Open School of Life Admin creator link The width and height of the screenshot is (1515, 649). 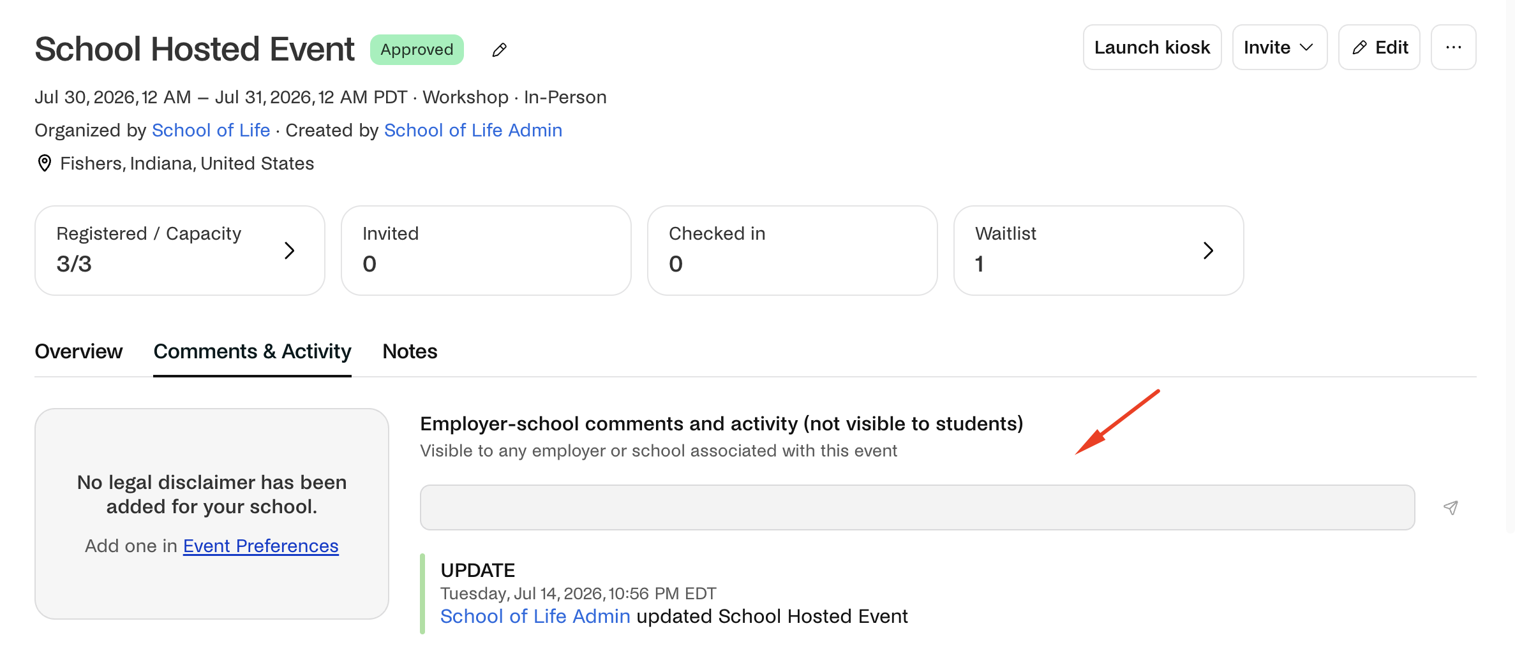point(473,130)
